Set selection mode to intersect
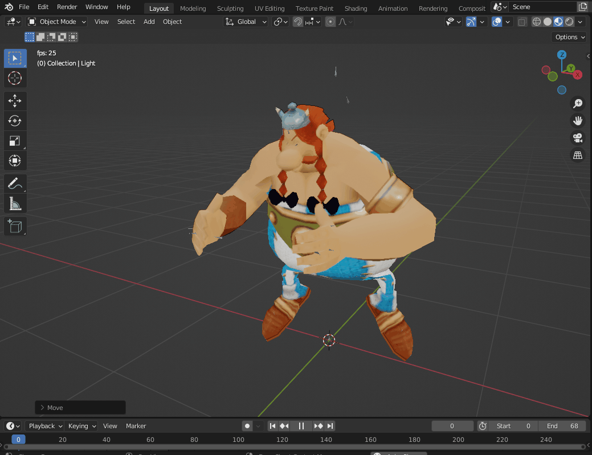This screenshot has width=592, height=455. 74,37
